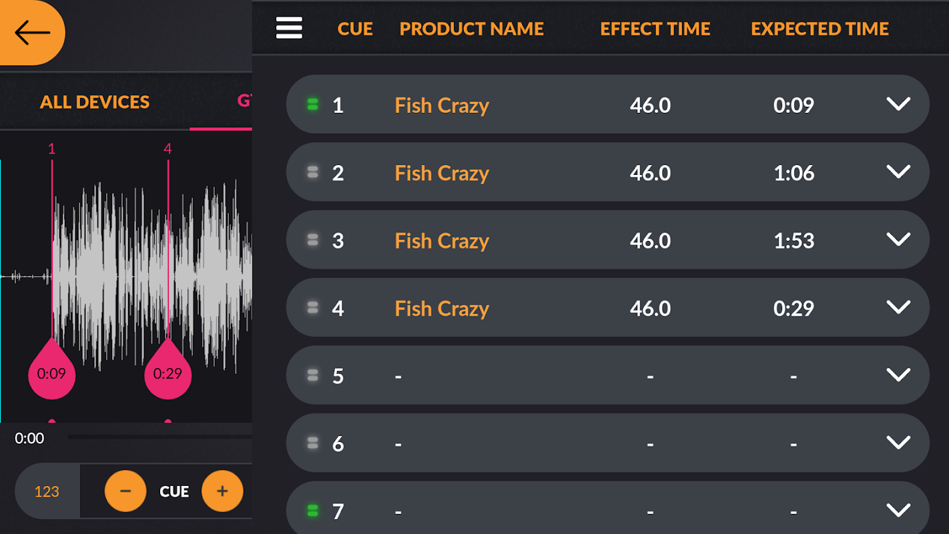Expand cue 1 row details
Image resolution: width=949 pixels, height=534 pixels.
tap(898, 105)
